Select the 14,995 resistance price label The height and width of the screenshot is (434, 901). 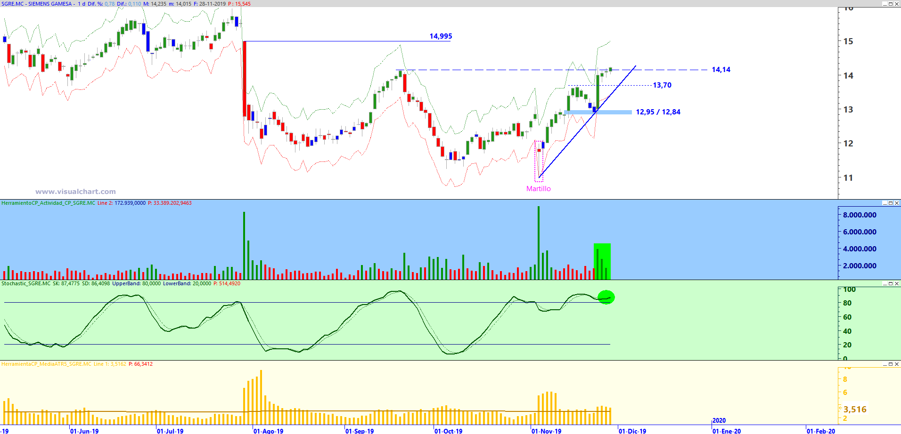point(441,36)
